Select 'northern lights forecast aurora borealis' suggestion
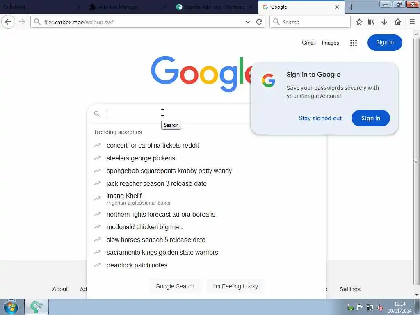Screen dimensions: 420x315 207,214
